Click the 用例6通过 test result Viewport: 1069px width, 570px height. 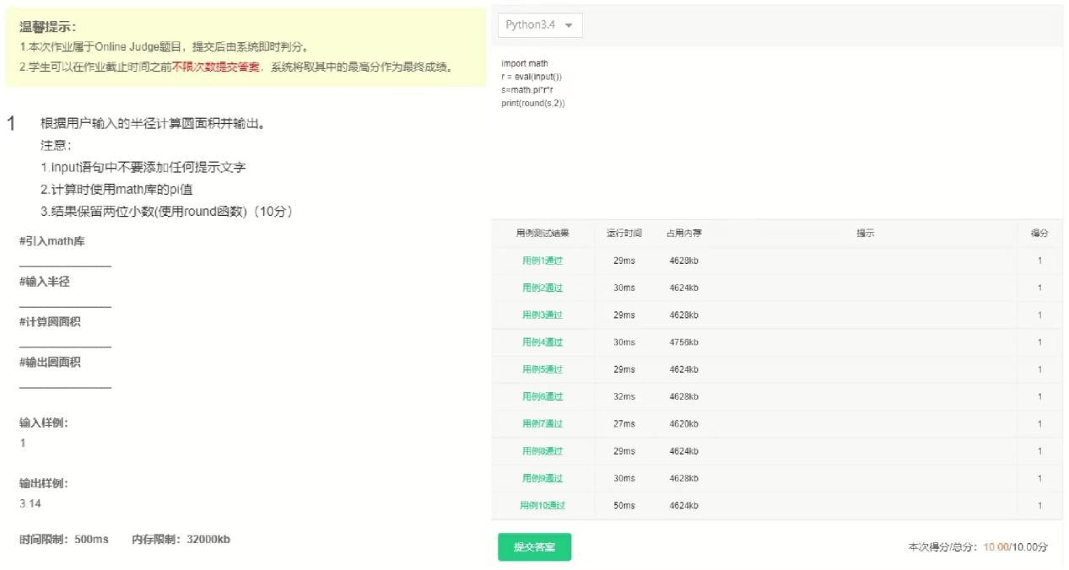[542, 396]
